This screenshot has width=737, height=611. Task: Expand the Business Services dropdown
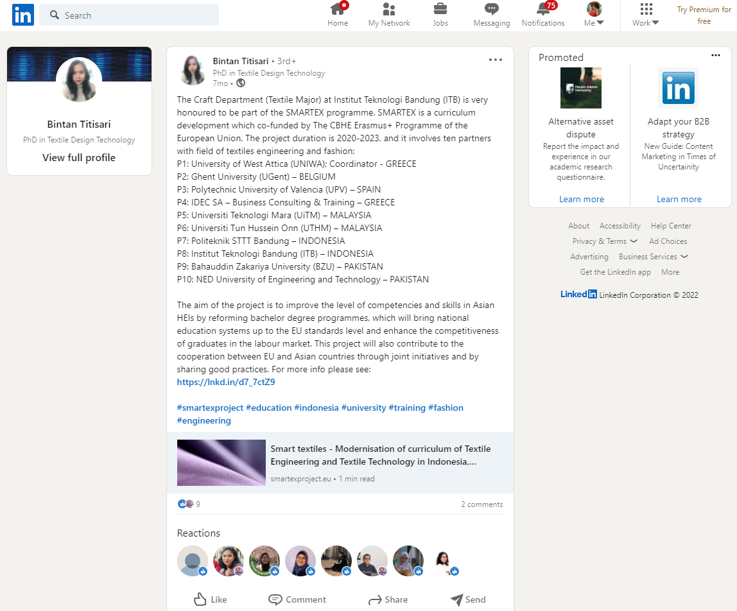click(x=654, y=257)
